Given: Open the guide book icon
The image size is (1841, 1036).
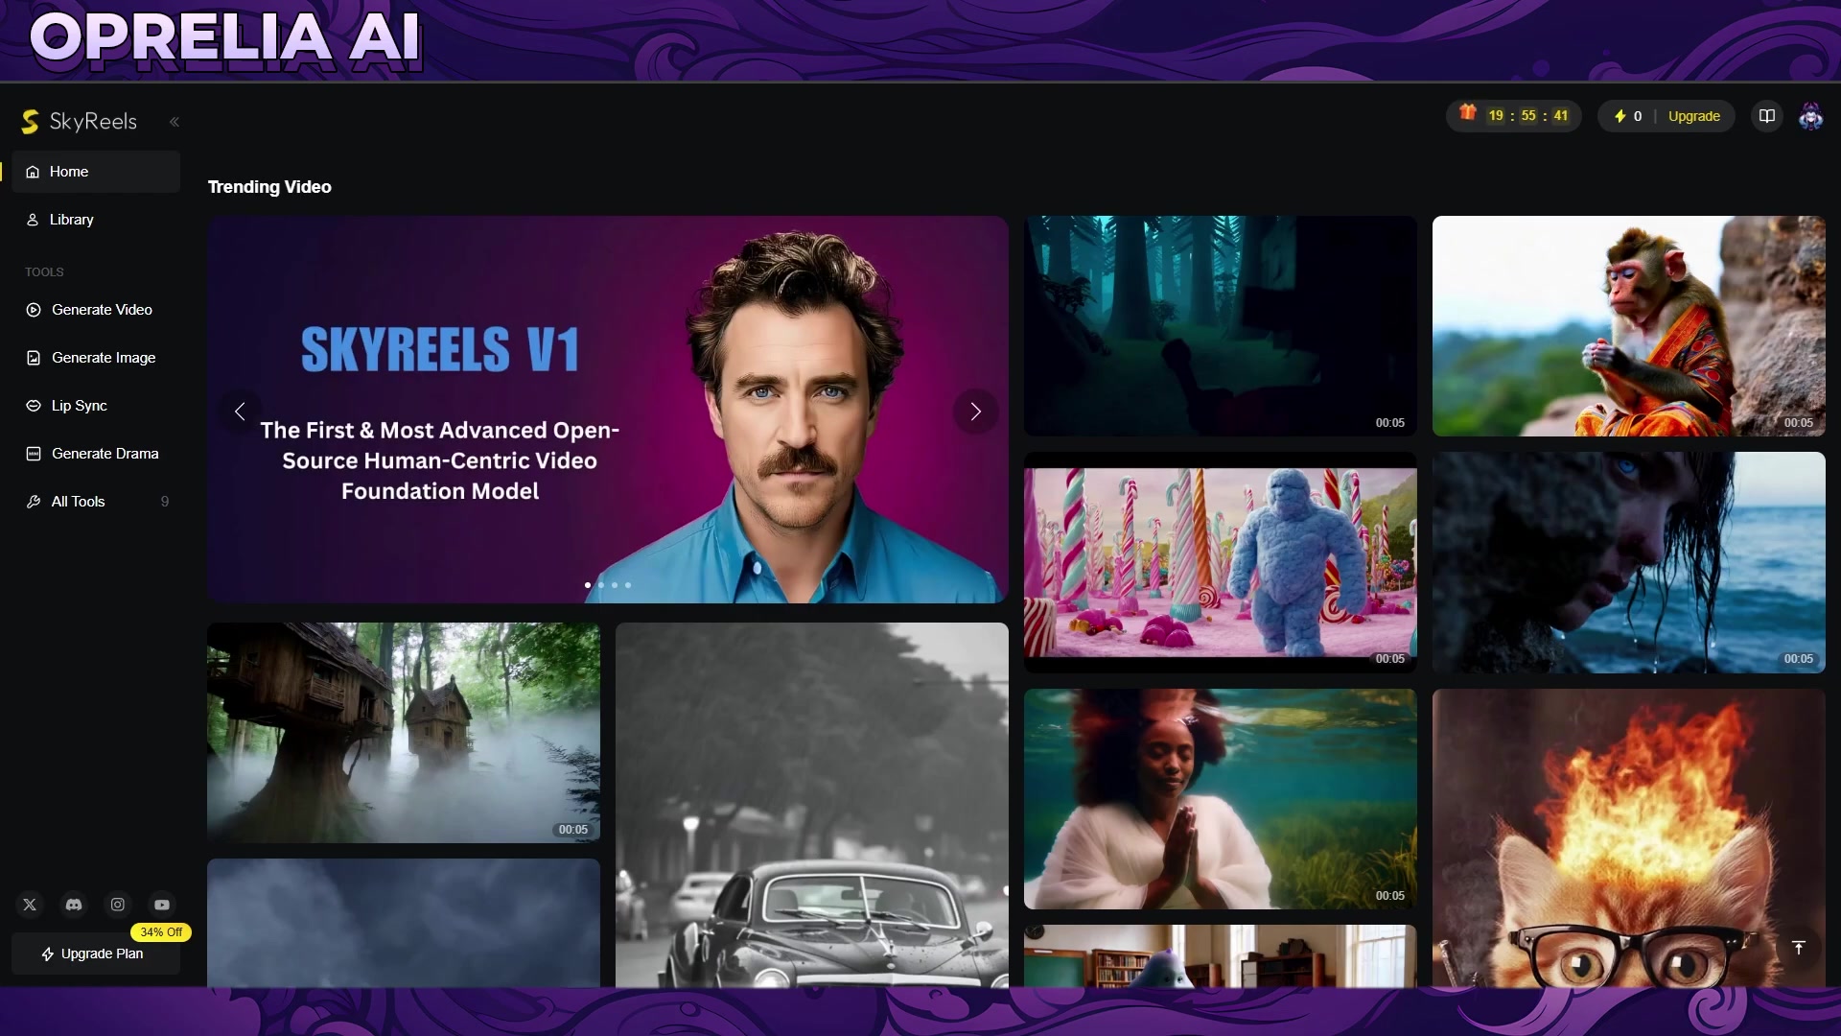Looking at the screenshot, I should tap(1767, 116).
